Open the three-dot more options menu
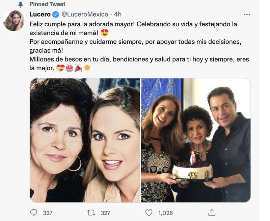Screen dimensions: 270x221 (x=247, y=15)
